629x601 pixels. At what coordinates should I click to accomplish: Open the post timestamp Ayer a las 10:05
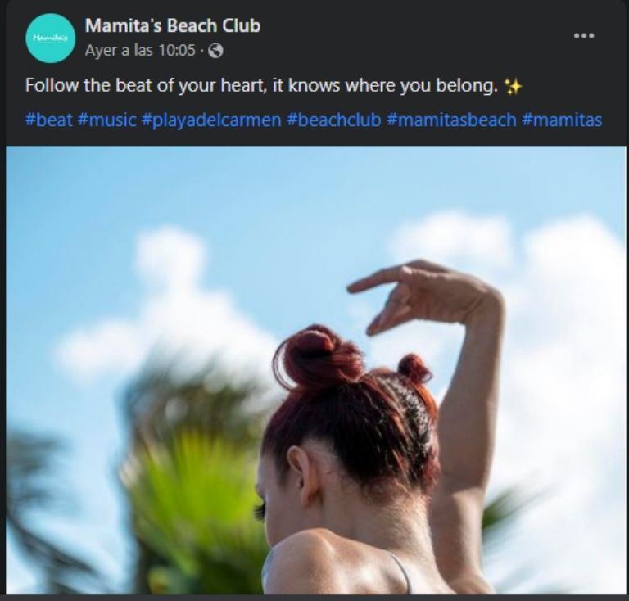(x=140, y=51)
